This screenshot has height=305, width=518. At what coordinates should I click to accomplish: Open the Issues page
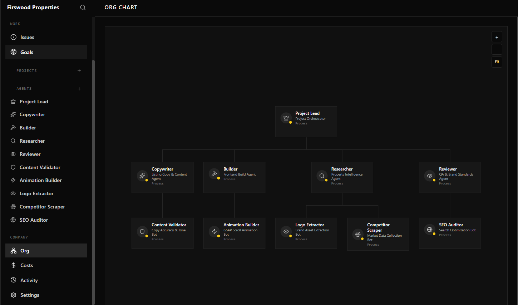(27, 37)
